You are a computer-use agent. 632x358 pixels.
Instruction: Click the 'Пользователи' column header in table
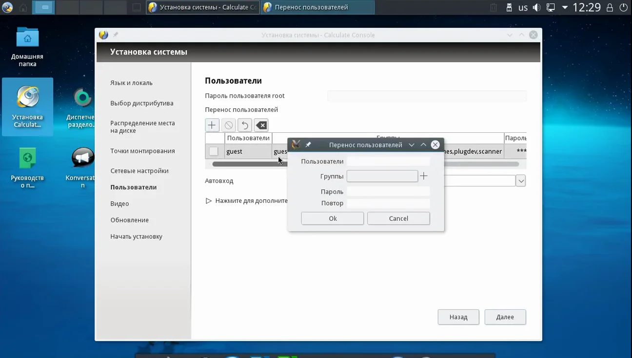[248, 138]
